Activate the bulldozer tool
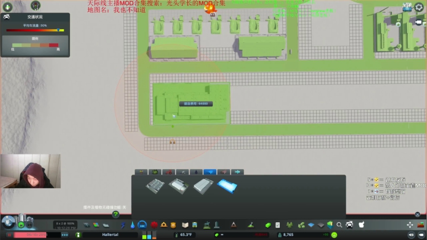Image resolution: width=427 pixels, height=240 pixels. point(420,225)
